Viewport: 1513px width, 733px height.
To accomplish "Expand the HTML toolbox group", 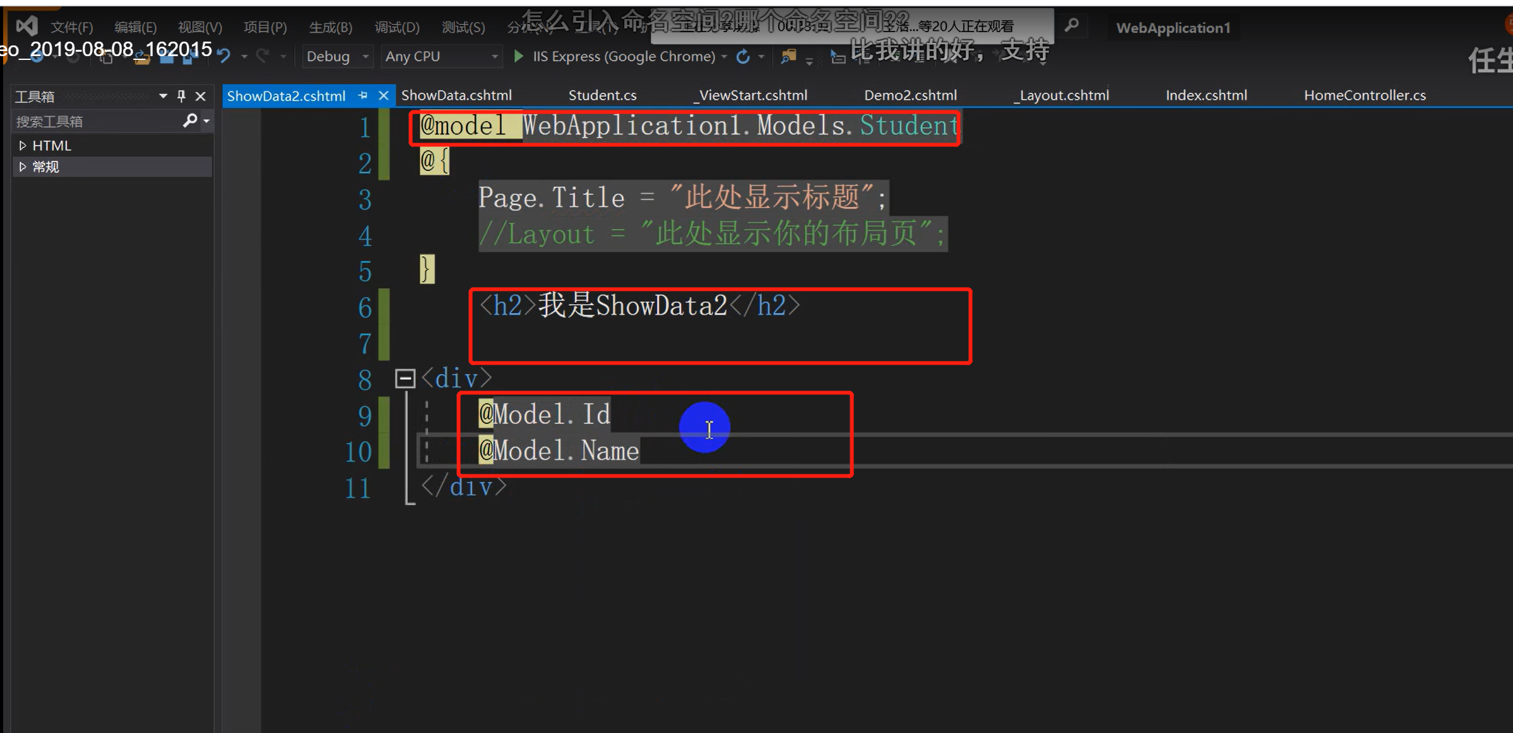I will point(23,146).
